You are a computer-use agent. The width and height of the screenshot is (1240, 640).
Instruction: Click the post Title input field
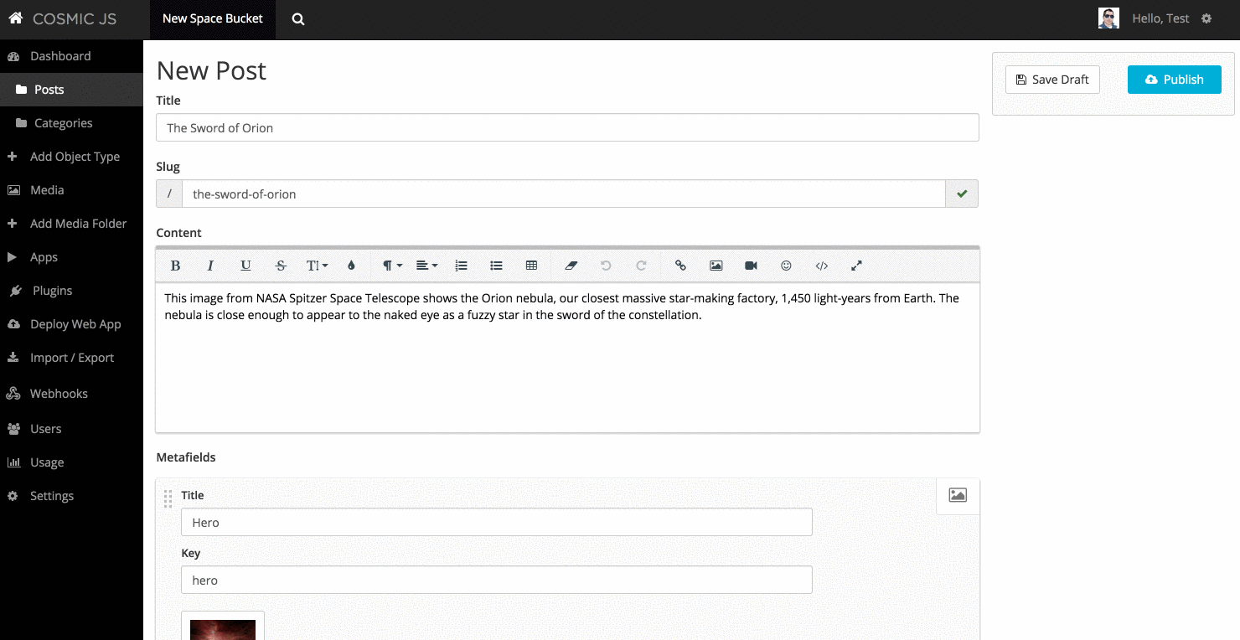pos(567,127)
